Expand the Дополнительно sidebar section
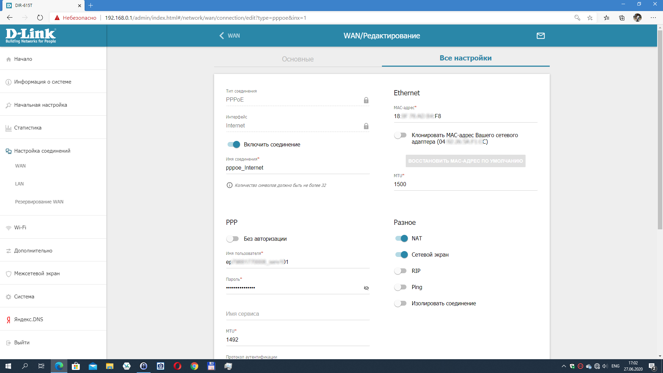 (x=33, y=251)
